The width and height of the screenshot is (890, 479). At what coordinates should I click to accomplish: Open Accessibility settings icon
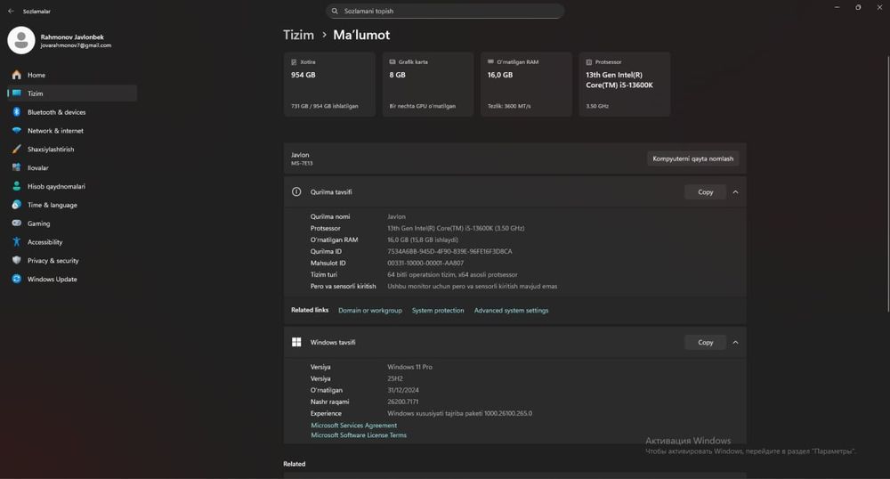pos(16,242)
